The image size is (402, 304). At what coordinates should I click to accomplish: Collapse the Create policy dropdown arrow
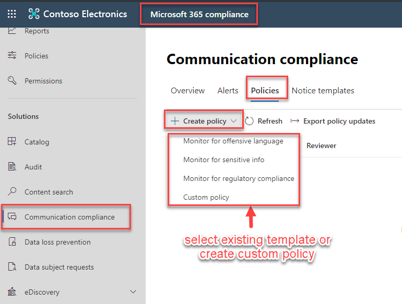tap(233, 121)
